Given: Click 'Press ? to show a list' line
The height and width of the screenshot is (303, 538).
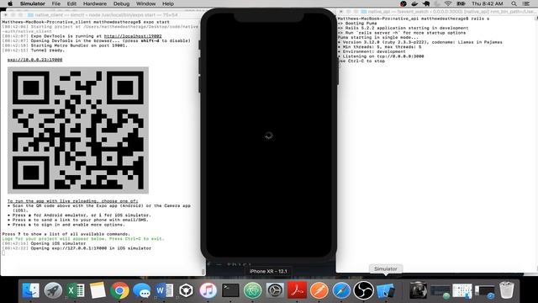Looking at the screenshot, I should tap(66, 234).
